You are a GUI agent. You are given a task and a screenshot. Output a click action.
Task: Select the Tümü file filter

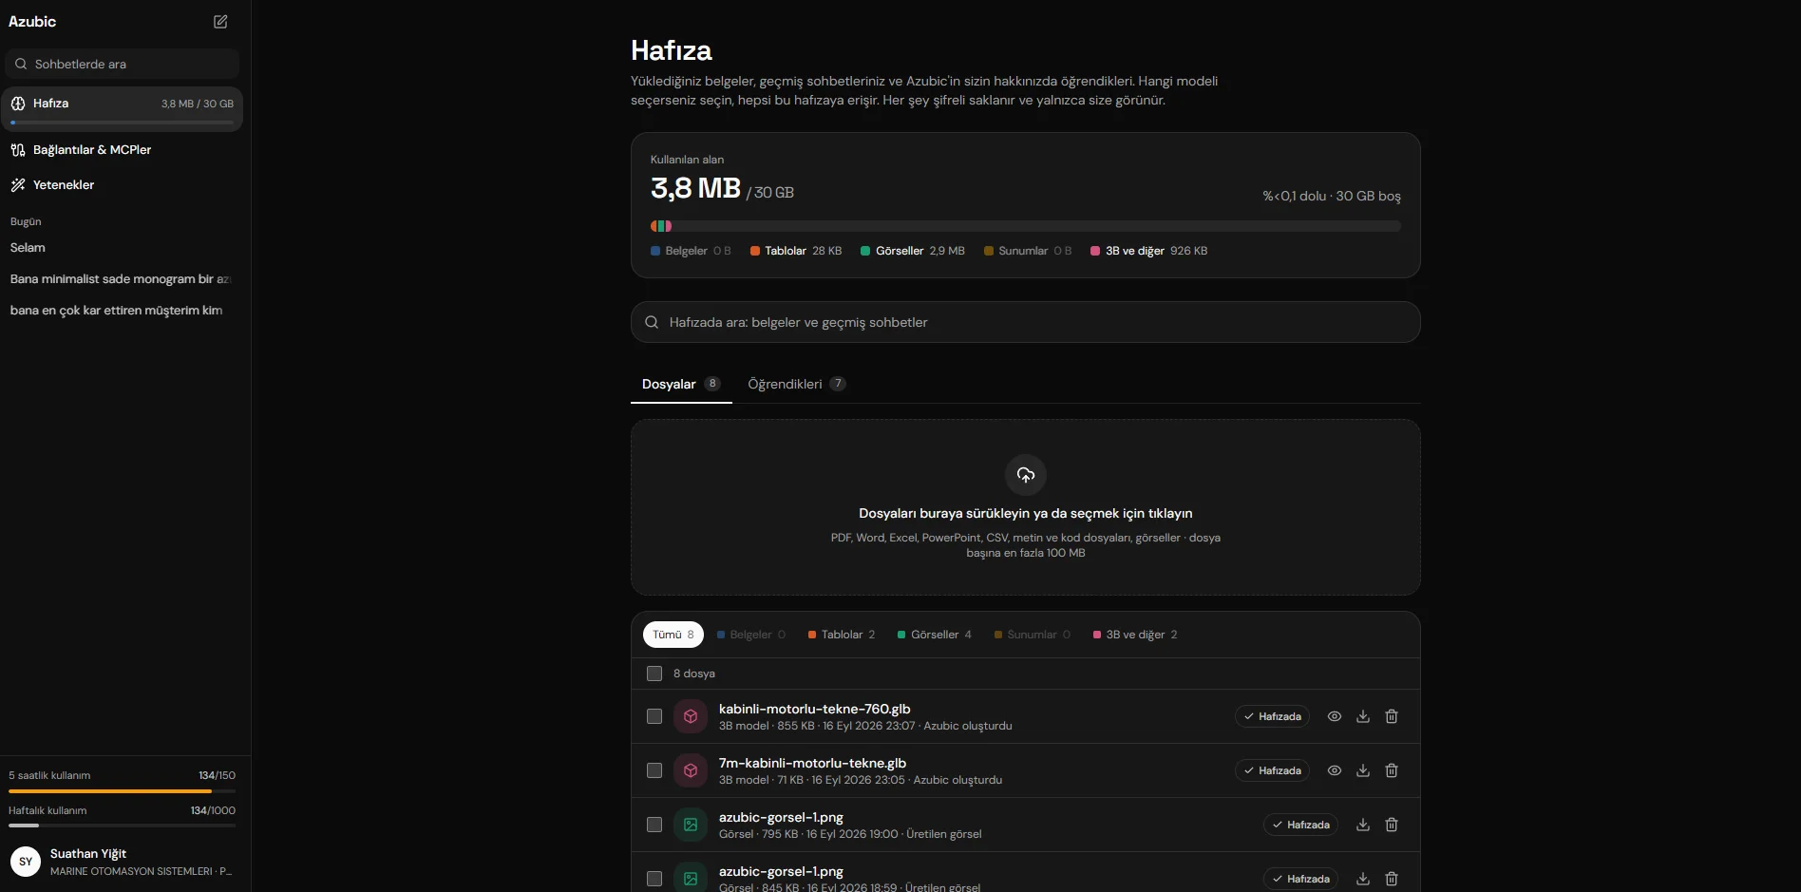pyautogui.click(x=673, y=635)
